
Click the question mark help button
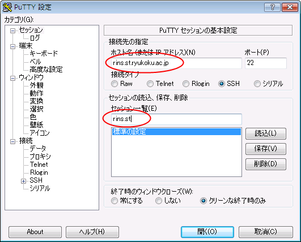click(x=272, y=7)
